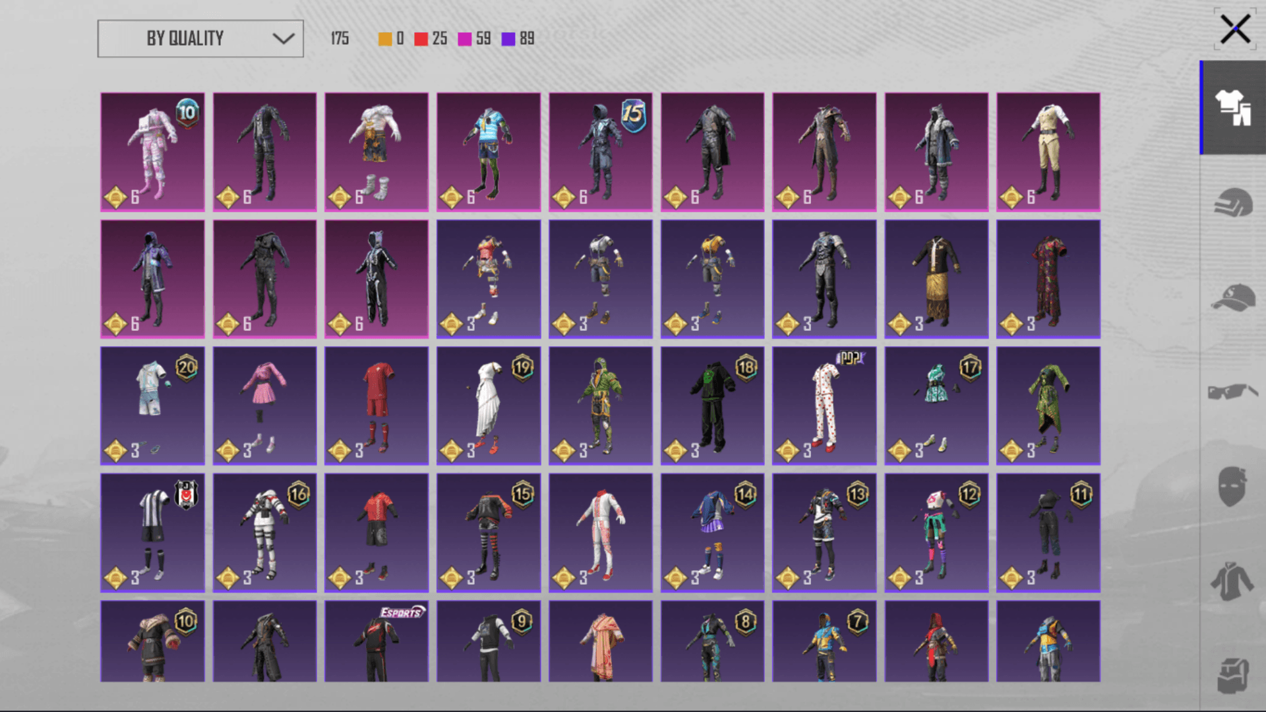Select the polka dot pajamas POP outfit

pos(824,406)
